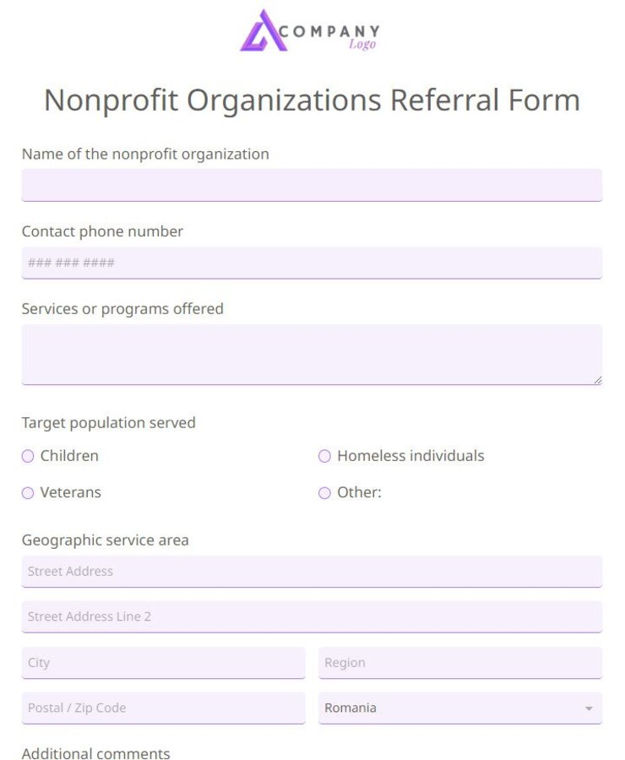The height and width of the screenshot is (760, 625).
Task: Choose the Other target population option
Action: (324, 492)
